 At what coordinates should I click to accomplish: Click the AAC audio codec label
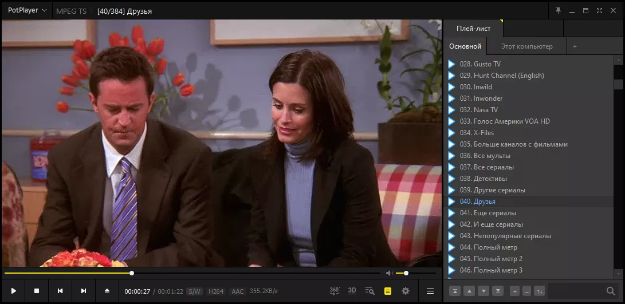point(238,291)
